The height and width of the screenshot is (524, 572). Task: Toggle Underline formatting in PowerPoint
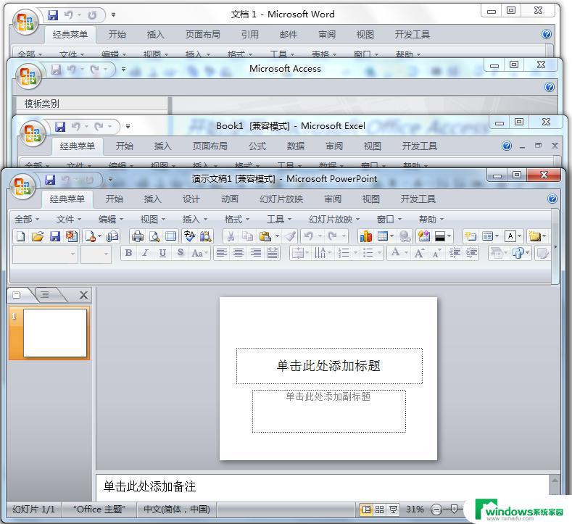(162, 253)
